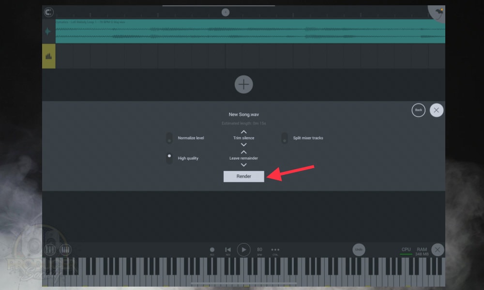The height and width of the screenshot is (290, 484).
Task: Start playback with play button
Action: tap(243, 249)
